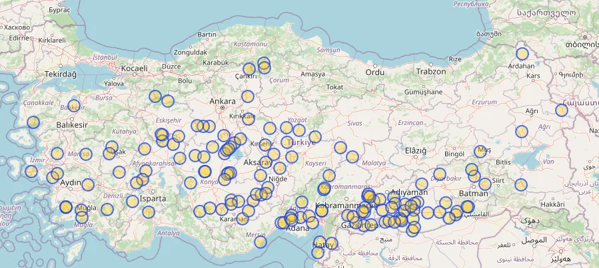599x268 pixels.
Task: Click the Ordu city label
Action: pyautogui.click(x=375, y=72)
